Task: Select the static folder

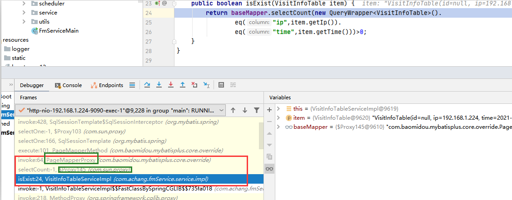Action: pyautogui.click(x=19, y=58)
